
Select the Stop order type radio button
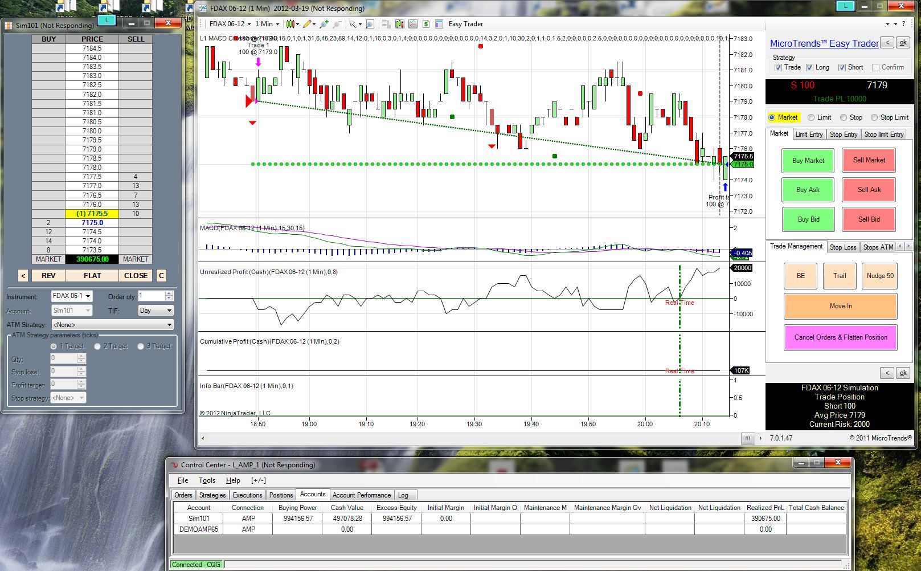(x=844, y=117)
